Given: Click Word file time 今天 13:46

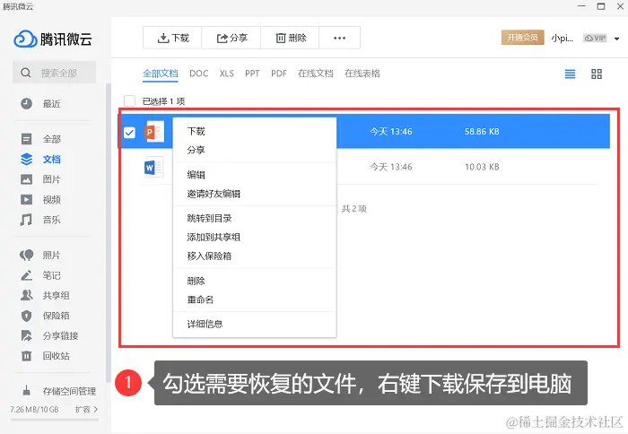Looking at the screenshot, I should pyautogui.click(x=391, y=167).
